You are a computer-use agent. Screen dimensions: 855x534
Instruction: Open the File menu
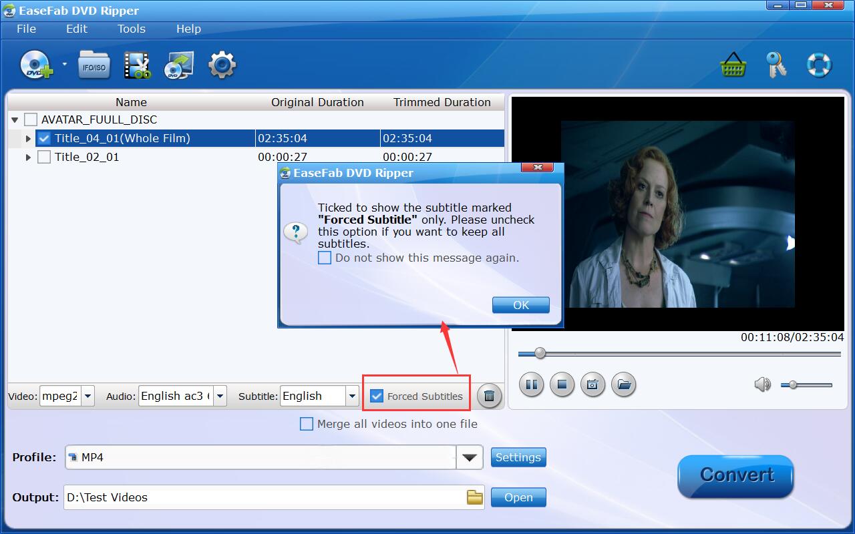point(26,29)
